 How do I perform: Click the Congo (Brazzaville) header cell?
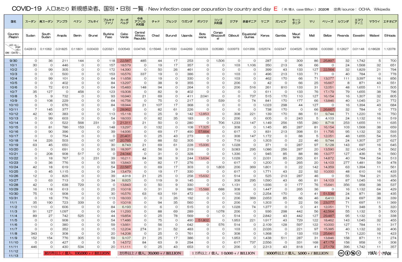[x=218, y=35]
